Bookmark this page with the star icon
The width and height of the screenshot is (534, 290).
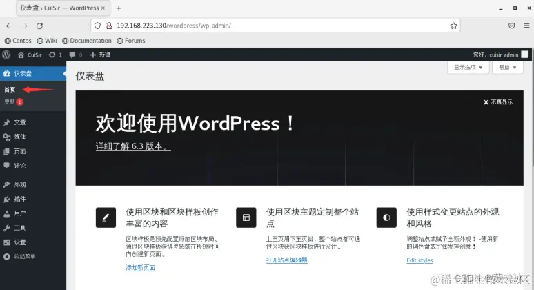[454, 26]
